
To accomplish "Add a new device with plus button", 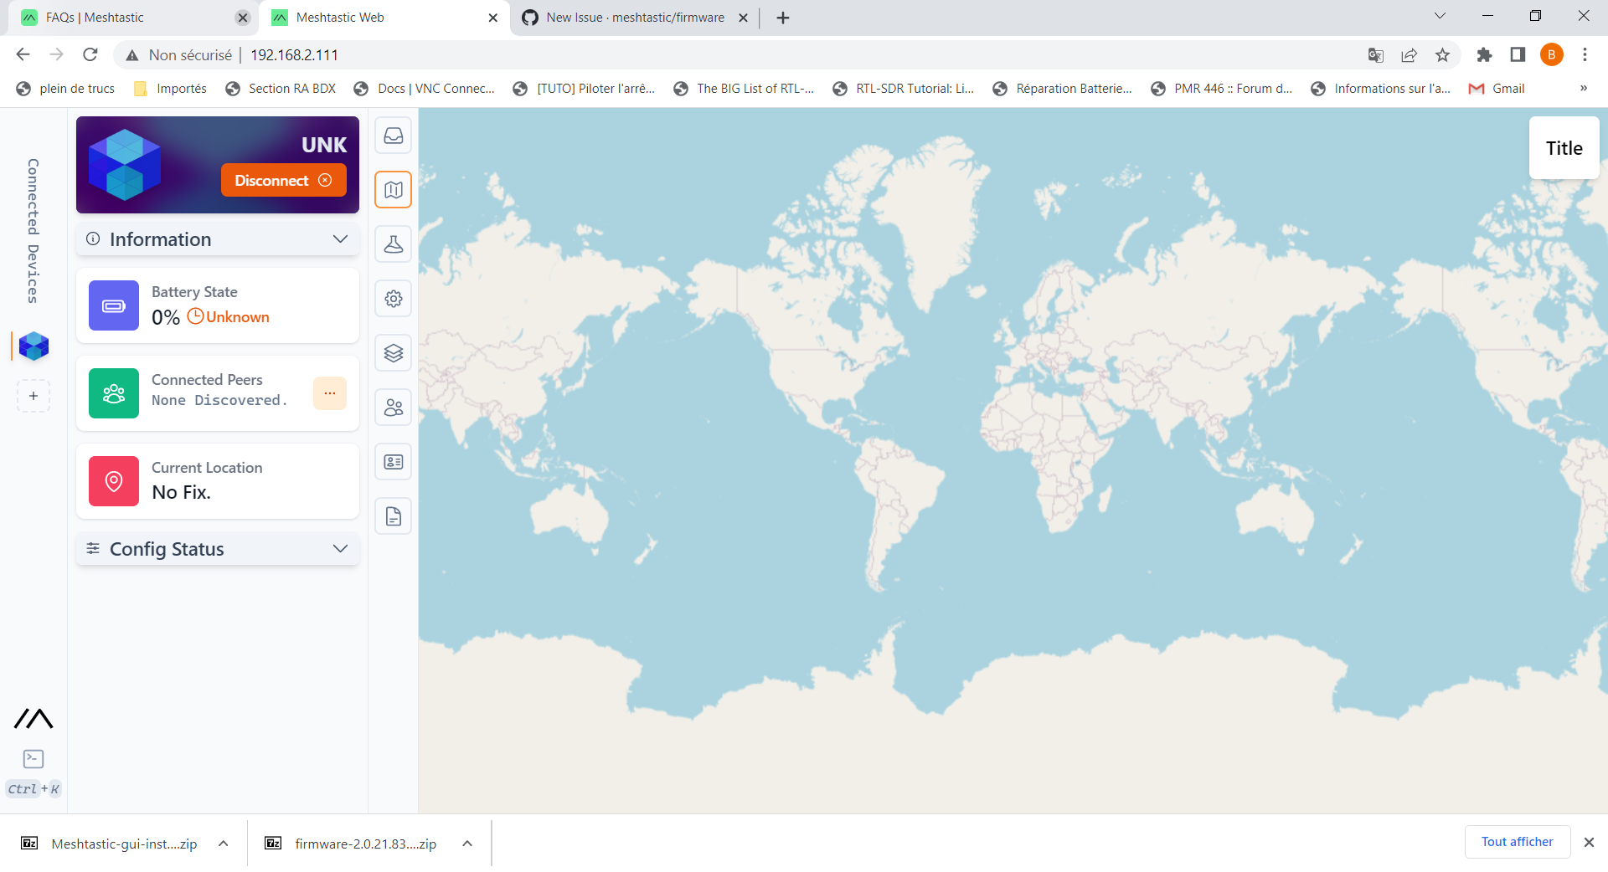I will coord(33,396).
